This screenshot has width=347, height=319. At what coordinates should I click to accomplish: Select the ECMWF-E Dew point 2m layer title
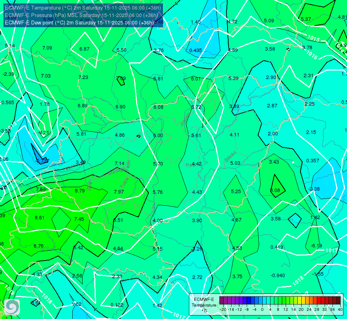(79, 23)
